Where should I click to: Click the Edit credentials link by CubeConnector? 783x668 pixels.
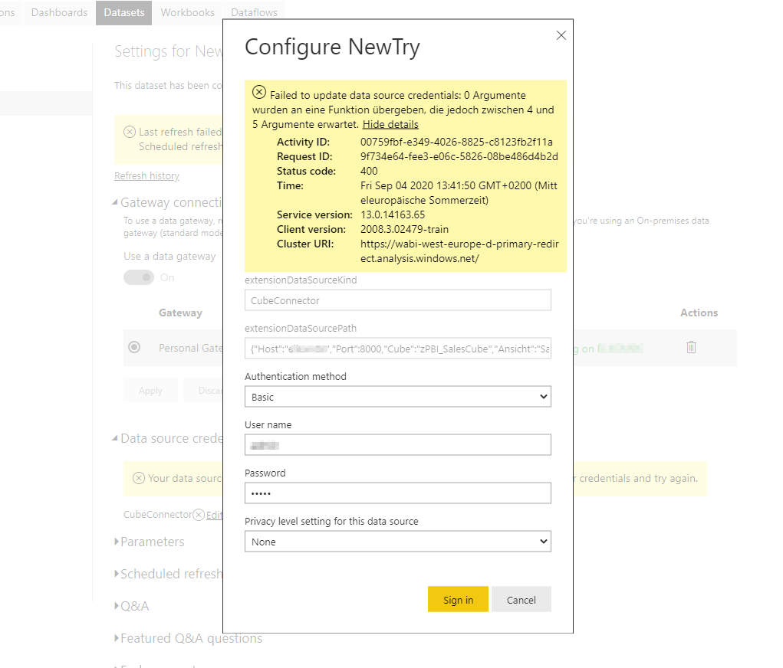pos(214,514)
